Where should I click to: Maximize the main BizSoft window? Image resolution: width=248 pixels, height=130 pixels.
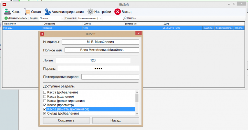[234, 4]
